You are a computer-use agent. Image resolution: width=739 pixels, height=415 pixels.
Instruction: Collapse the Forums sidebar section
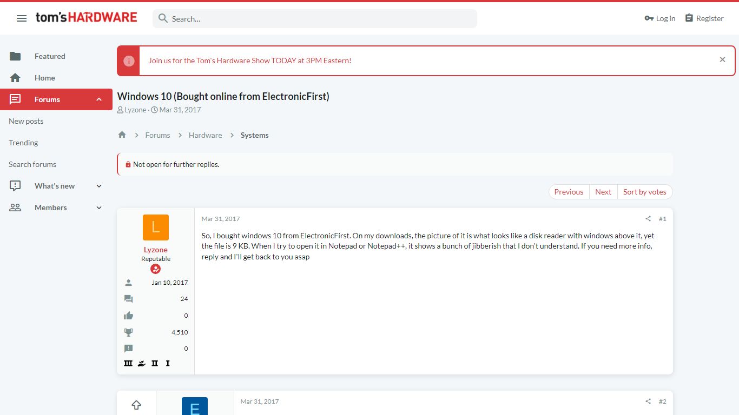tap(99, 99)
